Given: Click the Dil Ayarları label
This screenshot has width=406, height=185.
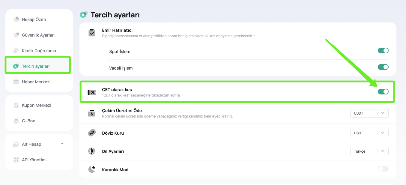Looking at the screenshot, I should 113,151.
